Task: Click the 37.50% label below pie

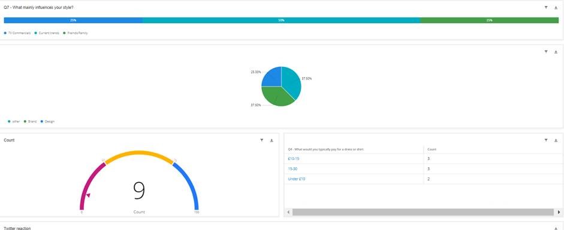Action: pos(256,105)
